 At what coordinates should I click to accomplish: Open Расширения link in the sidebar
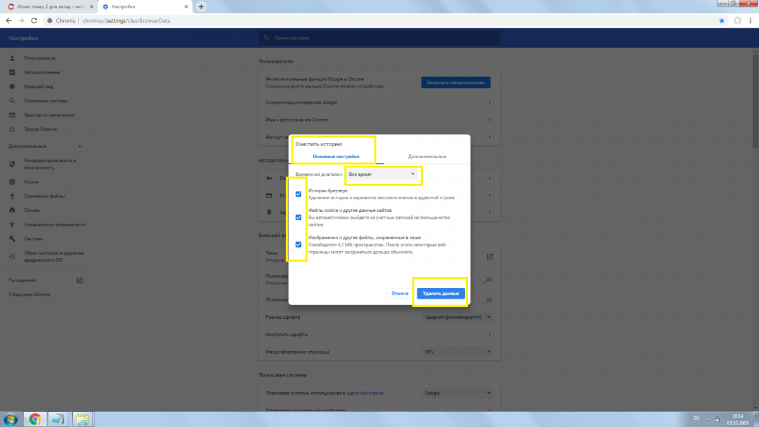22,280
